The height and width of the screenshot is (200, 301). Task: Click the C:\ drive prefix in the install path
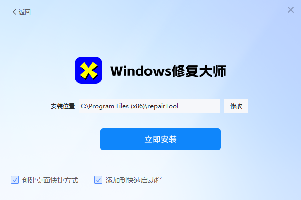(85, 106)
